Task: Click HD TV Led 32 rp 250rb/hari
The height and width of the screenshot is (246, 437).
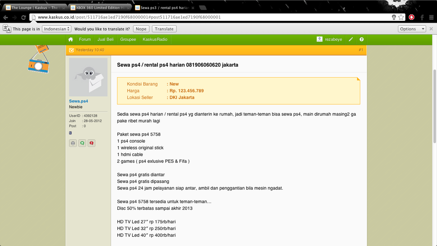Action: (146, 228)
